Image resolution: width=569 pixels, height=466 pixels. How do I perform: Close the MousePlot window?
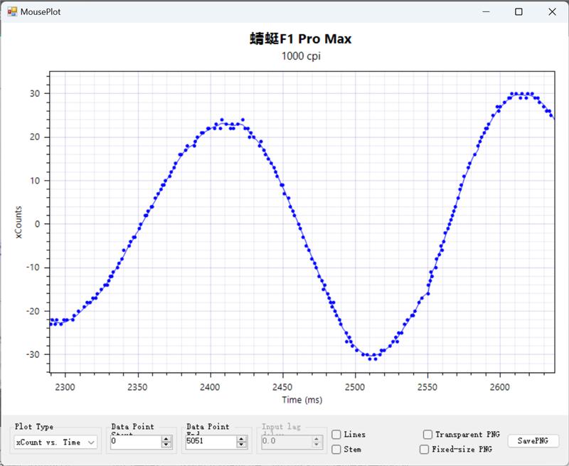552,12
